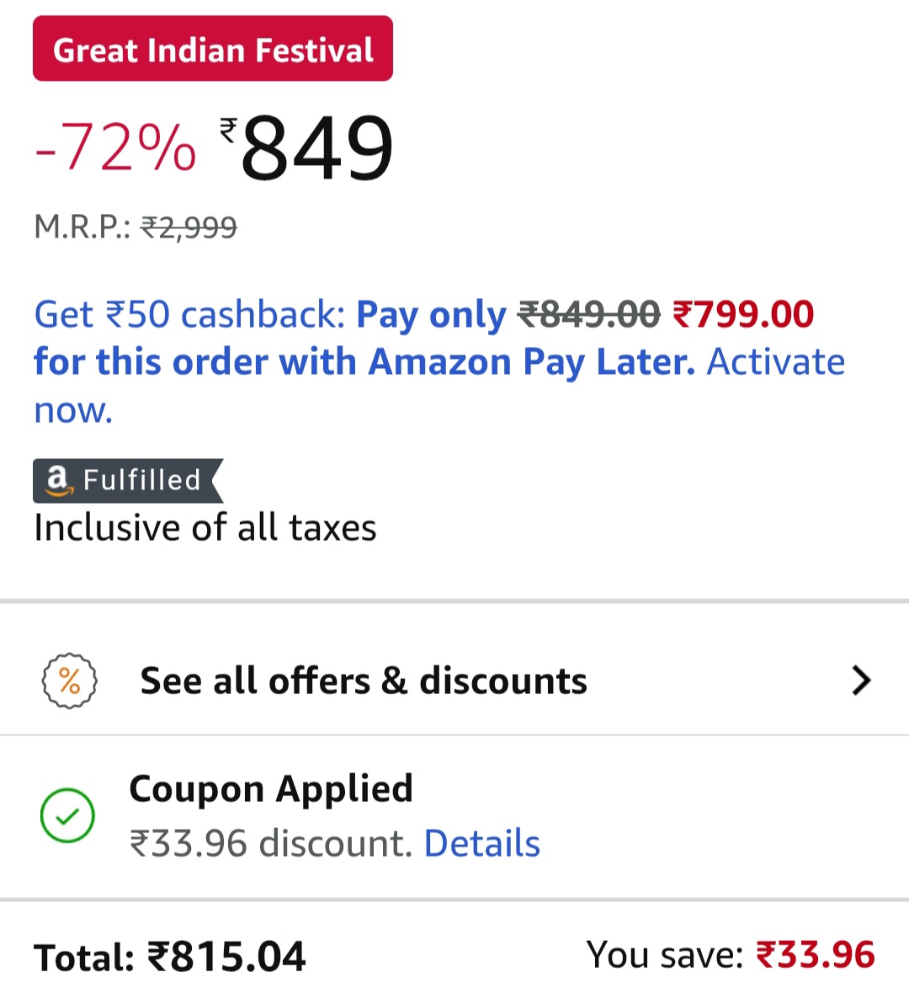This screenshot has height=988, width=909.
Task: Tap the Great Indian Festival badge
Action: (x=212, y=49)
